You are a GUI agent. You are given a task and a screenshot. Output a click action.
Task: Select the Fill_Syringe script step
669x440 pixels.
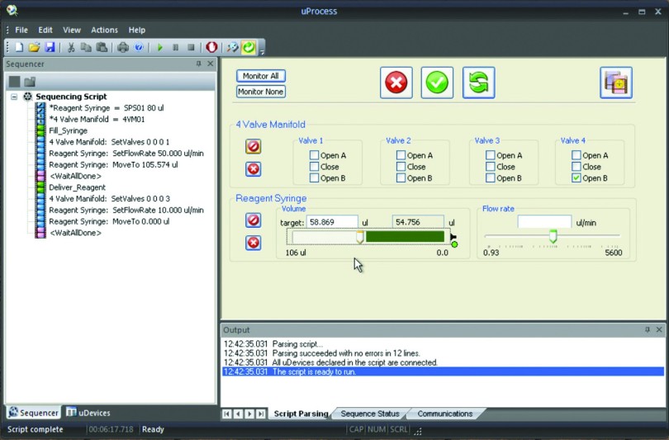[69, 130]
